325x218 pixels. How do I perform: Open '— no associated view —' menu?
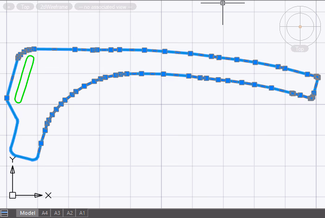(x=105, y=7)
